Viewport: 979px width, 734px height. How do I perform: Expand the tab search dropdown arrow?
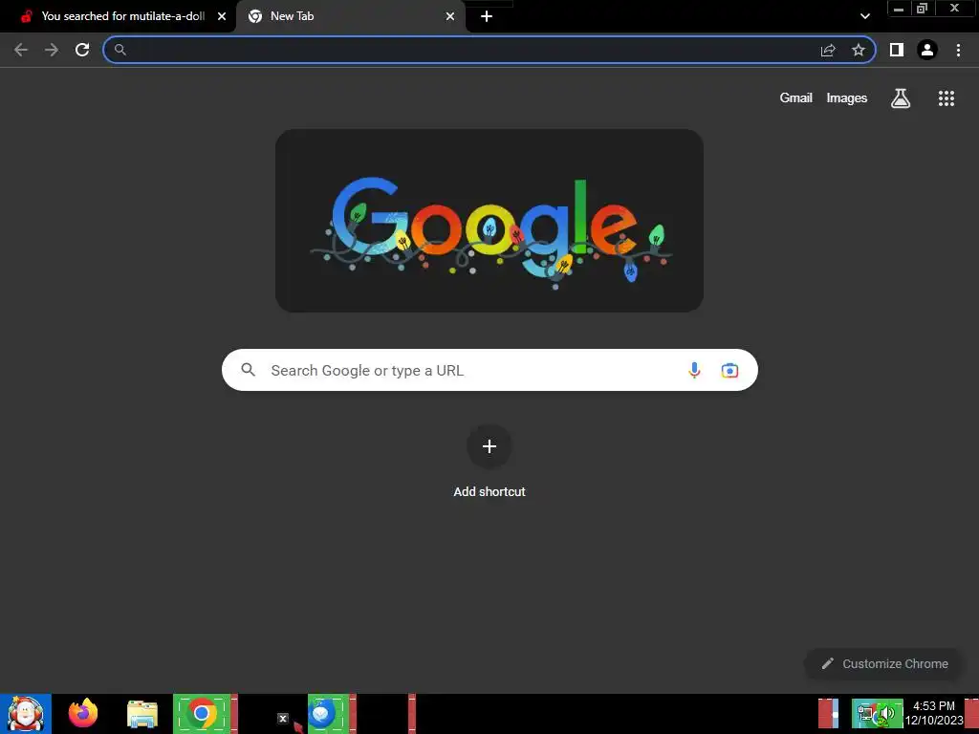click(x=864, y=16)
